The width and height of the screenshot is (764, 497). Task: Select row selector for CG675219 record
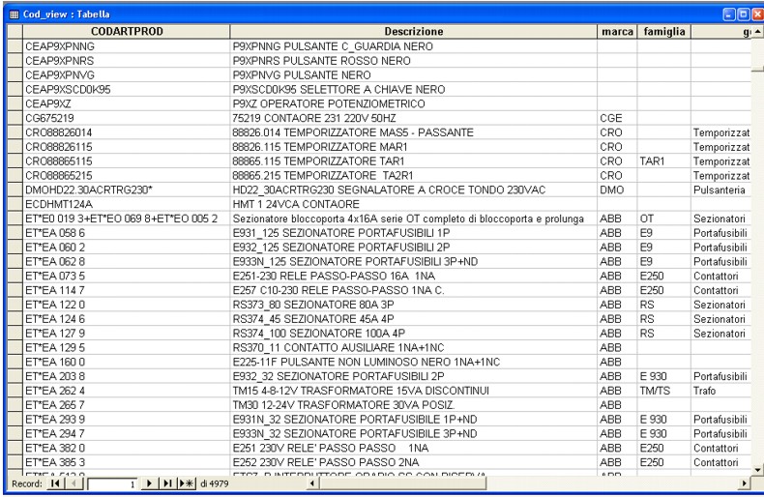coord(15,118)
